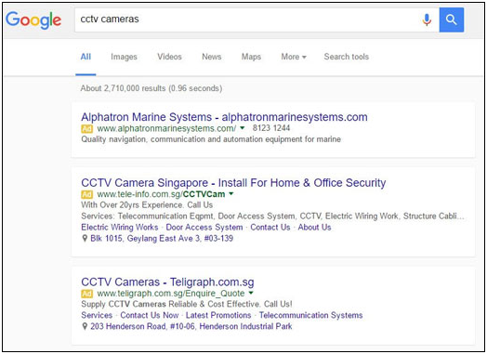Open the News results tab
487x354 pixels.
click(x=212, y=57)
